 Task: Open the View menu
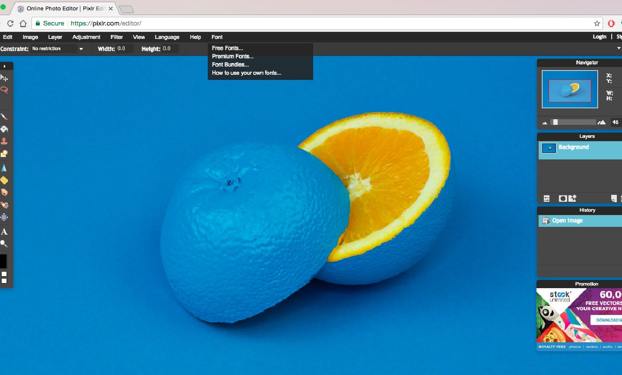139,37
